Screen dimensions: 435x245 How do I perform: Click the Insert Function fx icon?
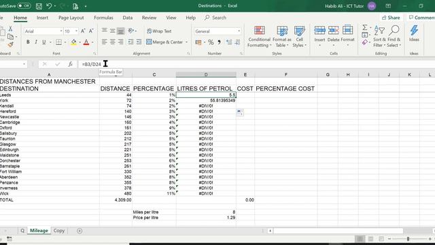pos(70,64)
